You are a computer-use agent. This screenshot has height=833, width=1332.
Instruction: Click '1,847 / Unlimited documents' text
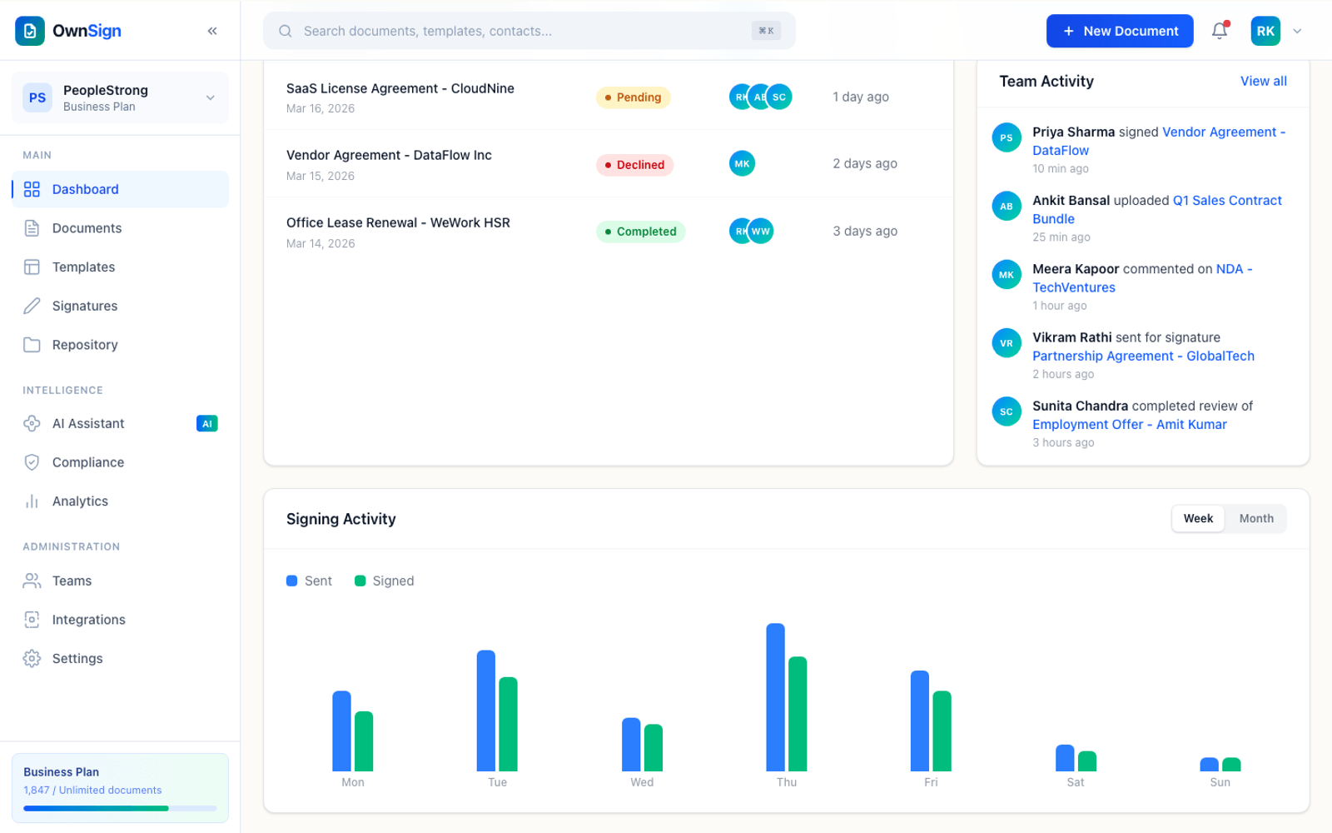tap(92, 790)
